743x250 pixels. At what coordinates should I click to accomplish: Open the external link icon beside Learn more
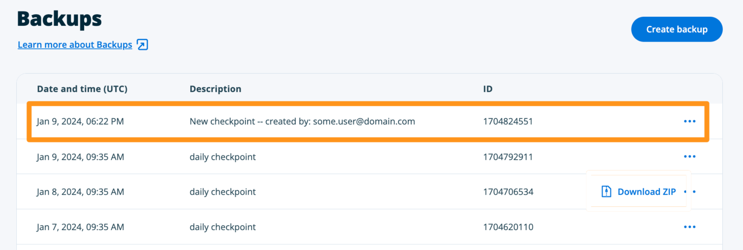[142, 45]
